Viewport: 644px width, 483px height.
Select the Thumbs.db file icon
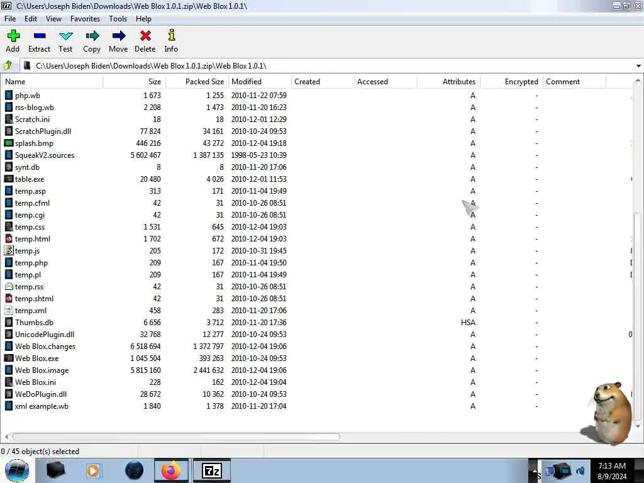click(x=9, y=323)
